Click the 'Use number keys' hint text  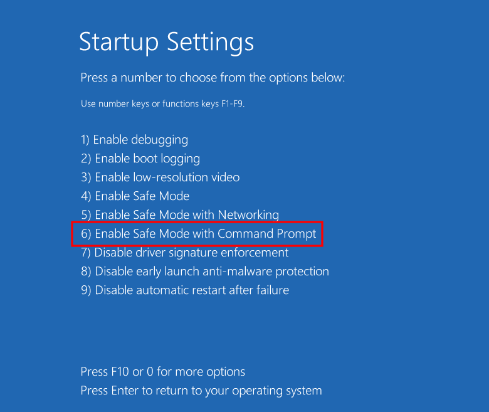(162, 103)
